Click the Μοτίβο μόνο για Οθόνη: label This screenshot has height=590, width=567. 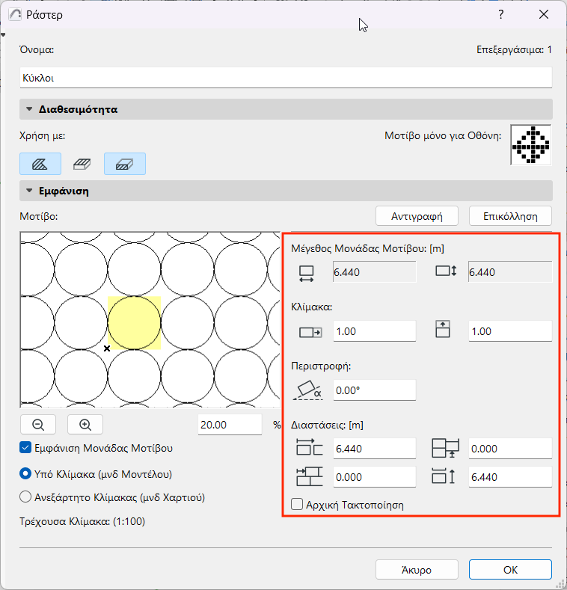click(443, 136)
